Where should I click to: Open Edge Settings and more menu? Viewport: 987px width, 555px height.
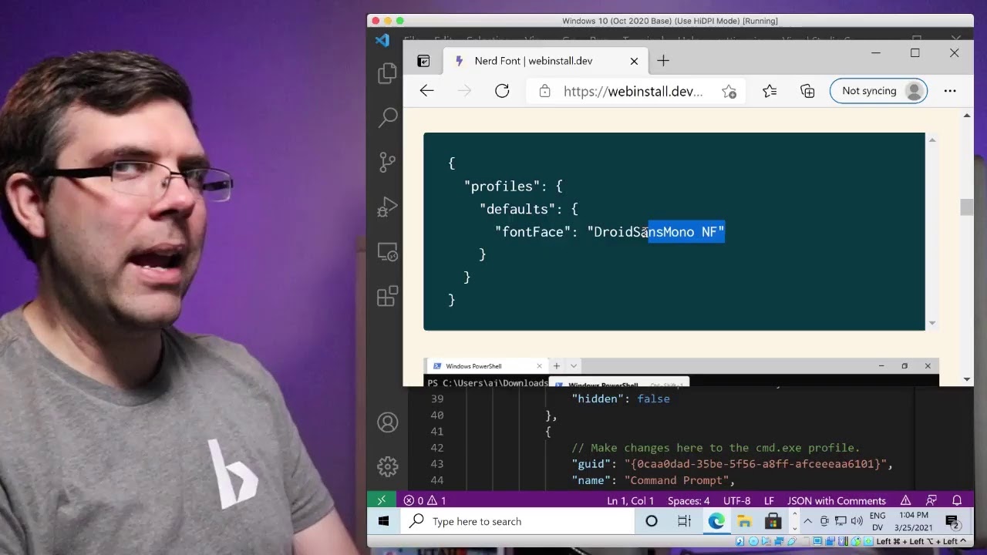click(x=950, y=91)
